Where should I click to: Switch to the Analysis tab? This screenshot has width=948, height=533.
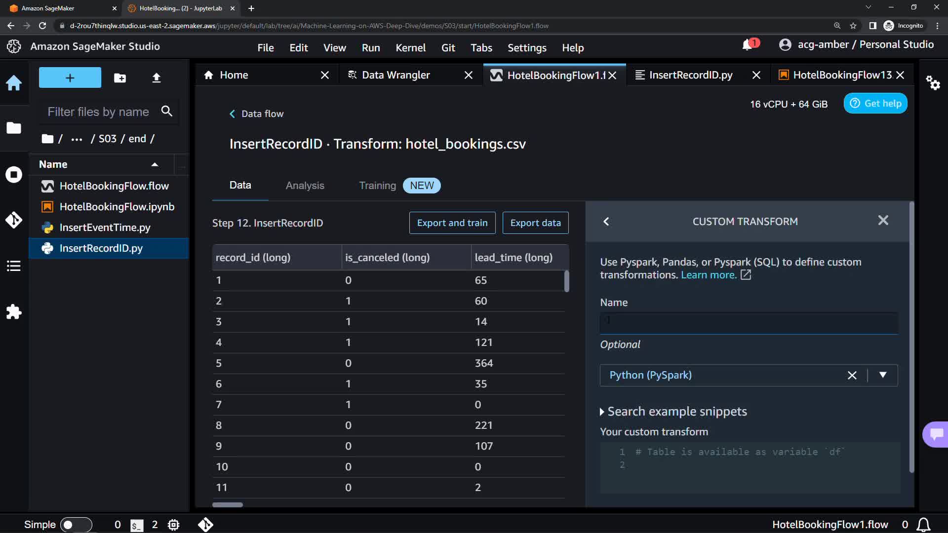[305, 186]
